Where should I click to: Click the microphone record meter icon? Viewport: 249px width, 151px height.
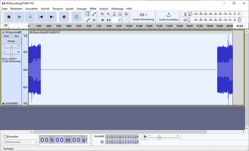coord(185,14)
